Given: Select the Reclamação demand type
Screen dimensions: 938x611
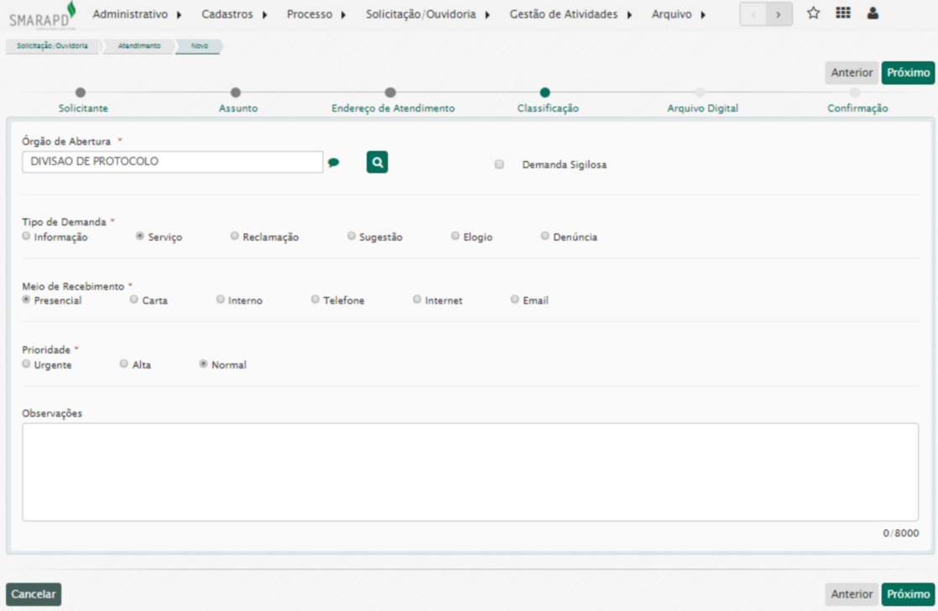Looking at the screenshot, I should [x=235, y=237].
